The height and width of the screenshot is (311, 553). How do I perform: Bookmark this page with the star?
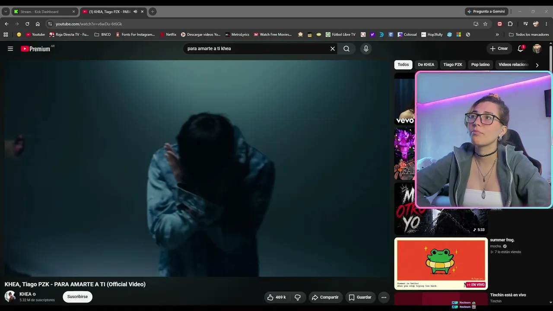click(485, 24)
